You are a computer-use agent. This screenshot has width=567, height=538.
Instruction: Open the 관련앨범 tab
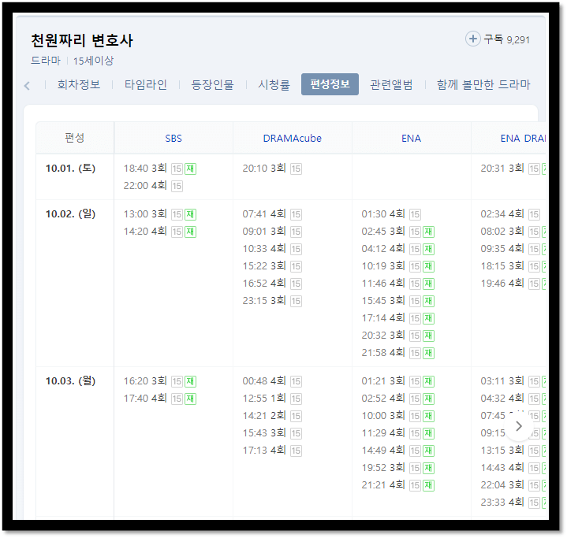(x=391, y=84)
